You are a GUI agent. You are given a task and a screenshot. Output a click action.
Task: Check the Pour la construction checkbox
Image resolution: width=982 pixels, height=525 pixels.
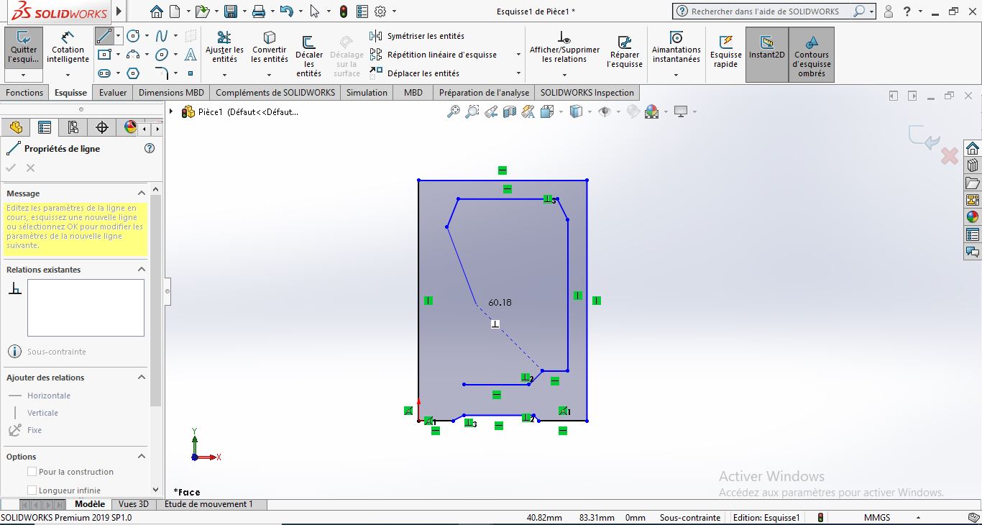click(x=32, y=472)
